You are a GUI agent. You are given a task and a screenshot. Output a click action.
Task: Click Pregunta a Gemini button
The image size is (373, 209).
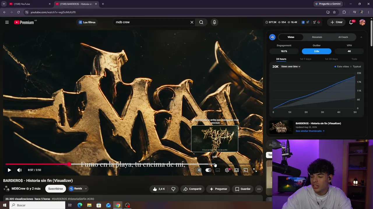pyautogui.click(x=328, y=4)
